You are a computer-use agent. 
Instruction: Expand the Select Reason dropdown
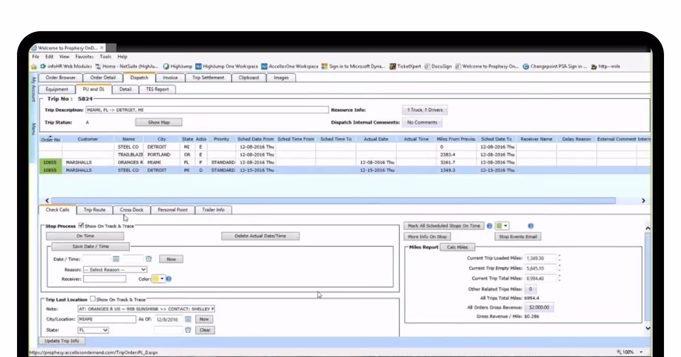click(x=115, y=270)
